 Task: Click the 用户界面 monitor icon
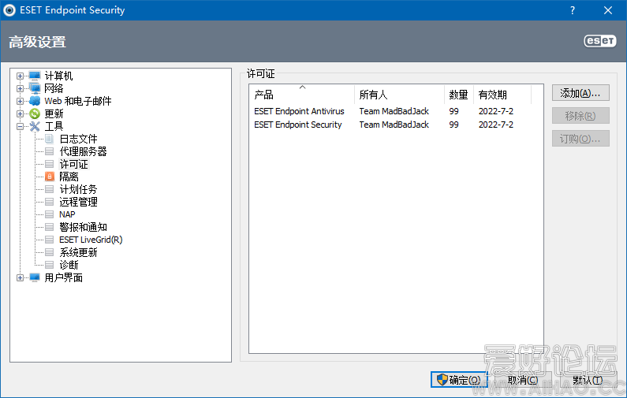(x=35, y=277)
